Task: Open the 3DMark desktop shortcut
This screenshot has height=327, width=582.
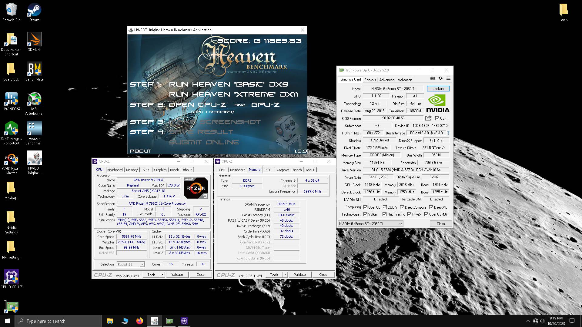Action: tap(34, 42)
